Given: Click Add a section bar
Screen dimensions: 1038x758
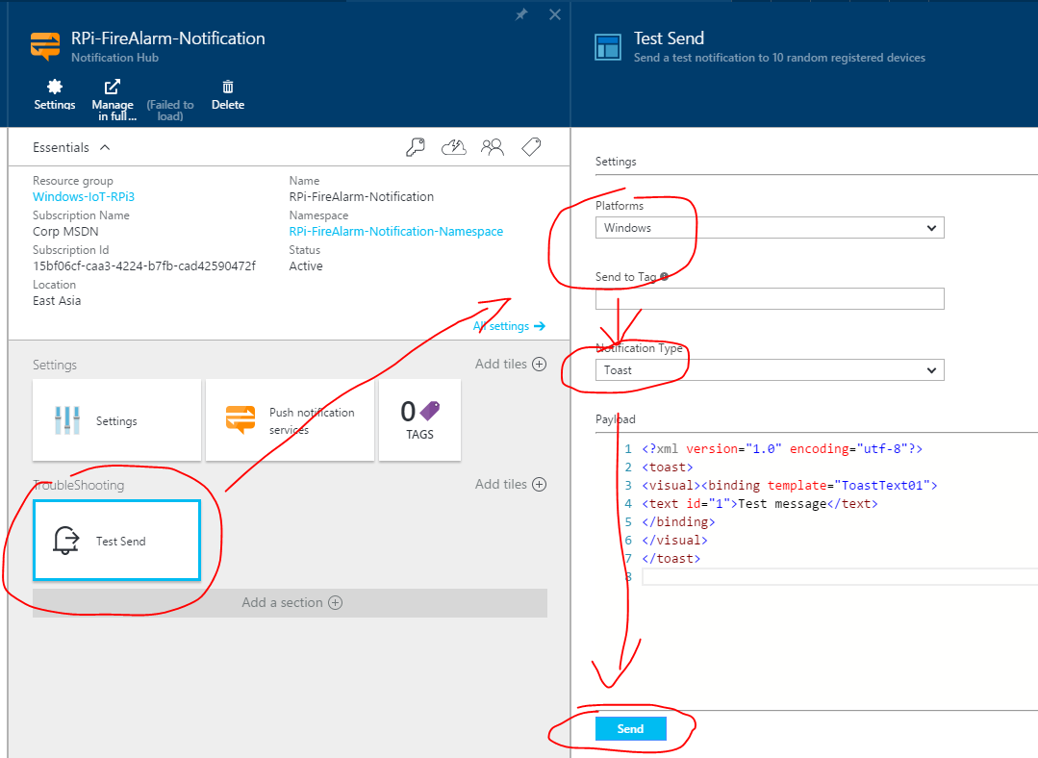Looking at the screenshot, I should (x=290, y=602).
